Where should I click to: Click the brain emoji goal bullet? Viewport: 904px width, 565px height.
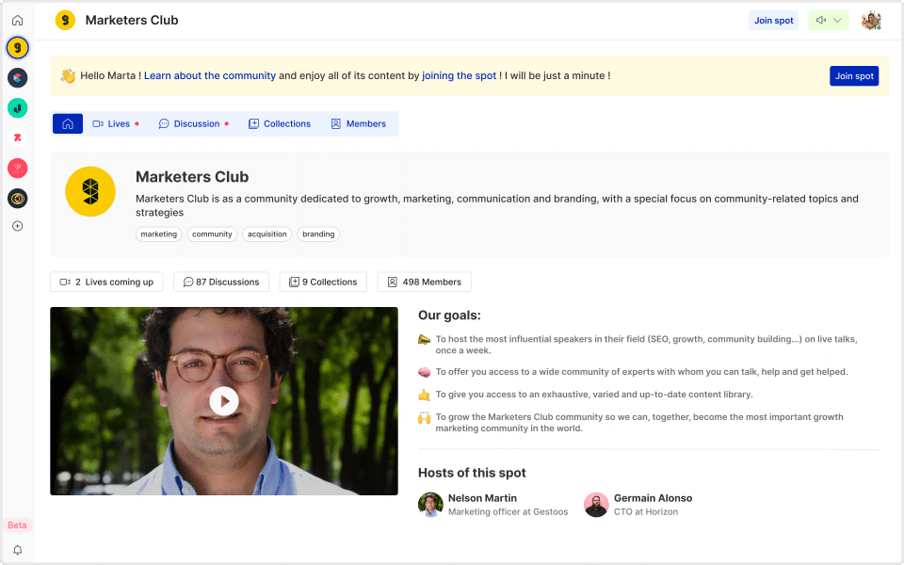coord(425,373)
